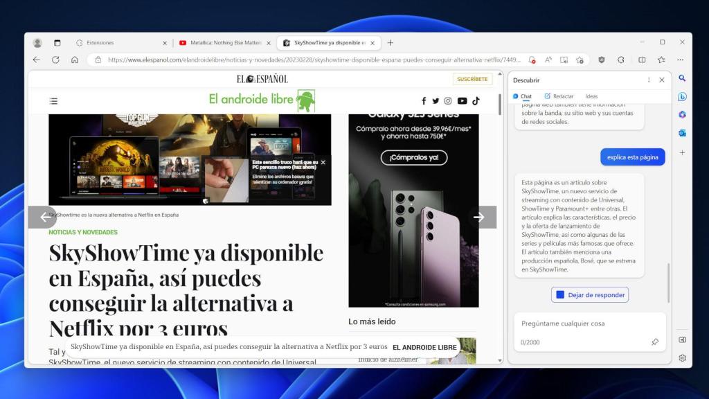This screenshot has width=709, height=399.
Task: Open sidebar settings with the gear icon
Action: (683, 358)
